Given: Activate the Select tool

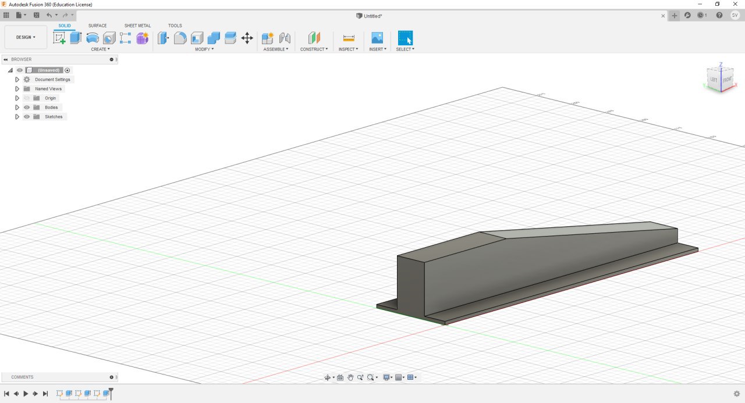Looking at the screenshot, I should (x=405, y=38).
